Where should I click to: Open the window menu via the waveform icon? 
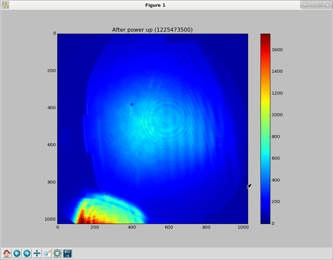tap(5, 5)
